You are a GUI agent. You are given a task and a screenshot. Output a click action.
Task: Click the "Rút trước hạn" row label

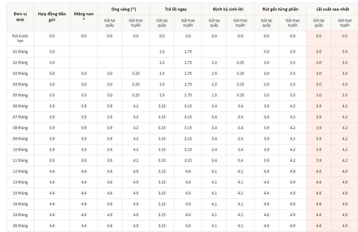coord(20,38)
